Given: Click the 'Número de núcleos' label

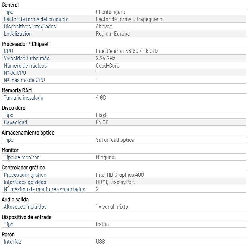Looking at the screenshot, I should (x=25, y=66).
